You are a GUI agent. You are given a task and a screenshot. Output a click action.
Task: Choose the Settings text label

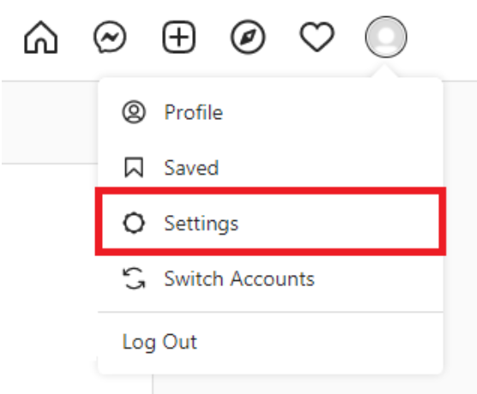pyautogui.click(x=201, y=224)
